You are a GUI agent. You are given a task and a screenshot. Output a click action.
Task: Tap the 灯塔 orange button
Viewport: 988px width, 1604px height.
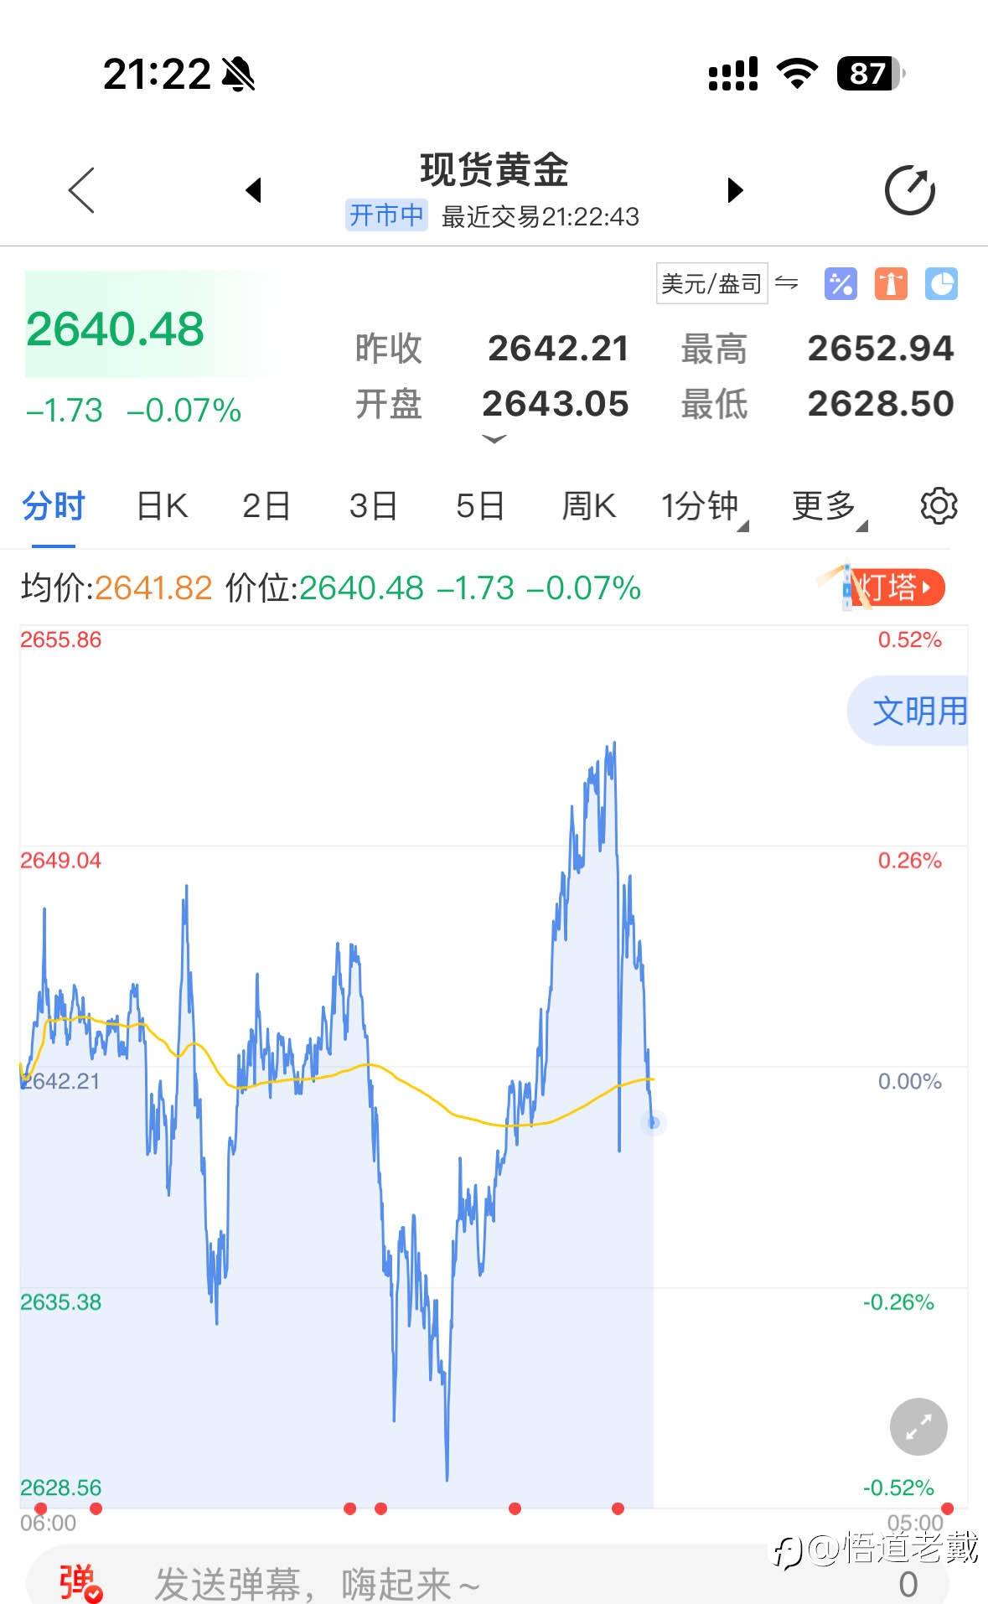tap(894, 587)
